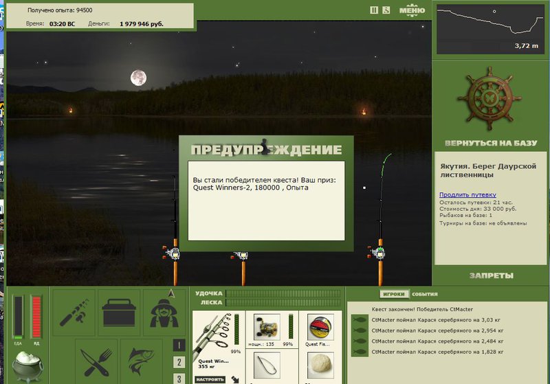Click the left fishing rod reel
Viewport: 550px width, 384px height.
click(172, 253)
